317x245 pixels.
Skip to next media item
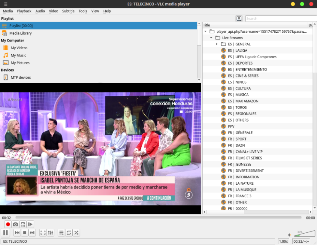click(32, 233)
